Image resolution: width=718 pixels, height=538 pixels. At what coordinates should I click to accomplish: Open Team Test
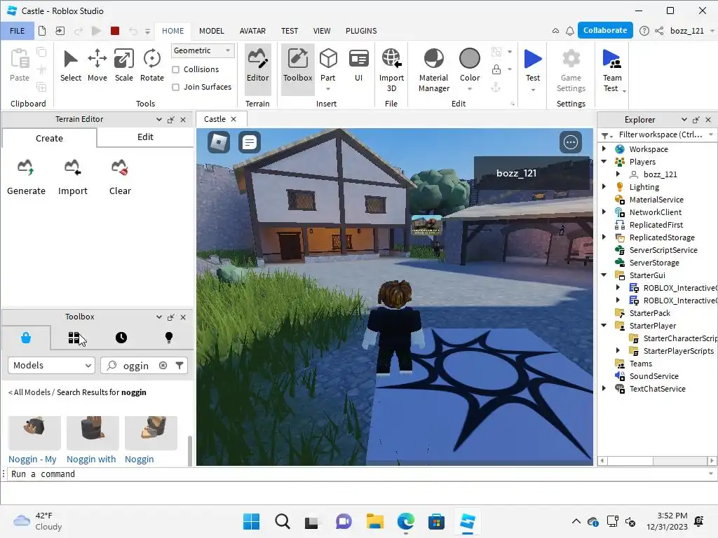(x=612, y=70)
